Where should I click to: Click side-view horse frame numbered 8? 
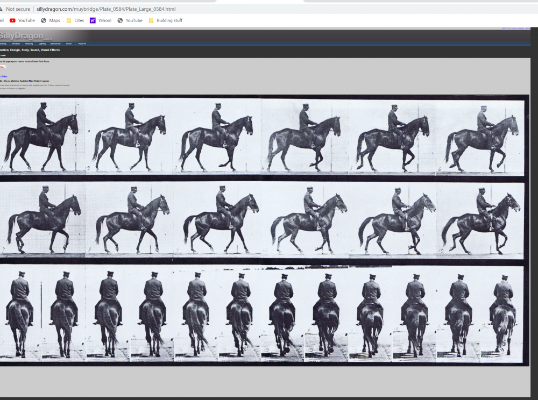click(x=129, y=219)
